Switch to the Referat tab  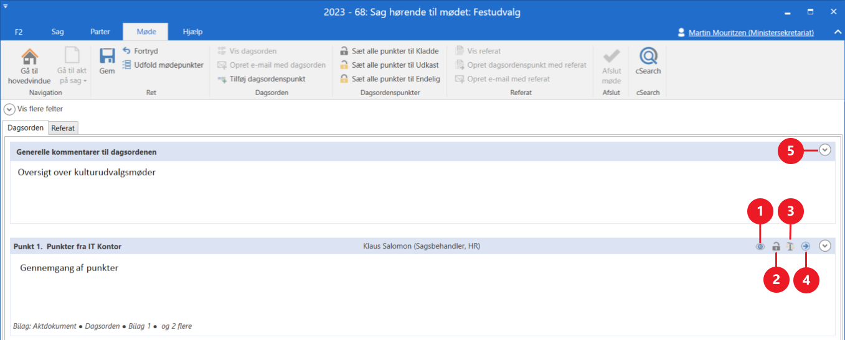coord(63,128)
